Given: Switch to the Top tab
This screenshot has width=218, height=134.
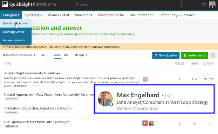Looking at the screenshot, I should tap(66, 55).
